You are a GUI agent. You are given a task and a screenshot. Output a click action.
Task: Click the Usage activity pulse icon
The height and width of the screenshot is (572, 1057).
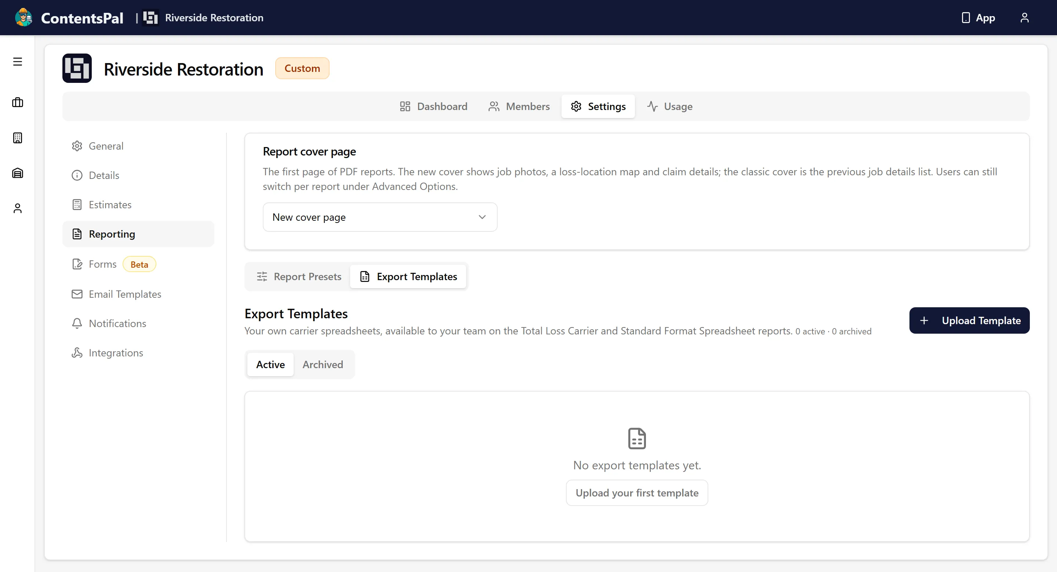653,106
